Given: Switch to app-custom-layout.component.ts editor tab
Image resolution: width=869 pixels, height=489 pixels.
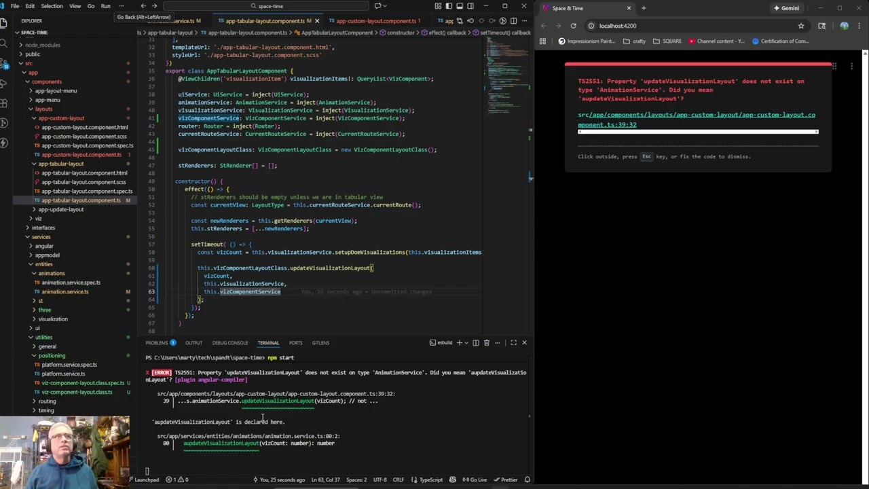Looking at the screenshot, I should pyautogui.click(x=376, y=21).
